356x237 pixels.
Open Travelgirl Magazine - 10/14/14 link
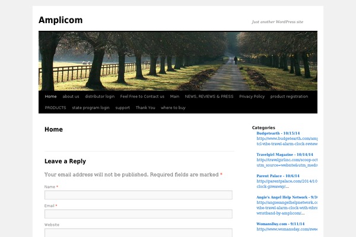point(285,155)
